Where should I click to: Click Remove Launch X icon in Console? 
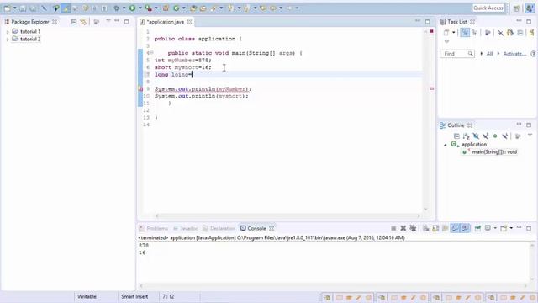coord(403,228)
